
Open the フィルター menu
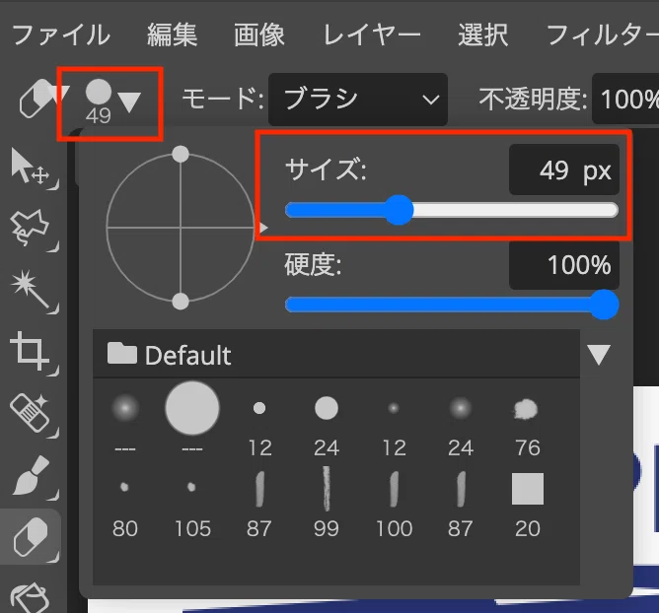[602, 34]
